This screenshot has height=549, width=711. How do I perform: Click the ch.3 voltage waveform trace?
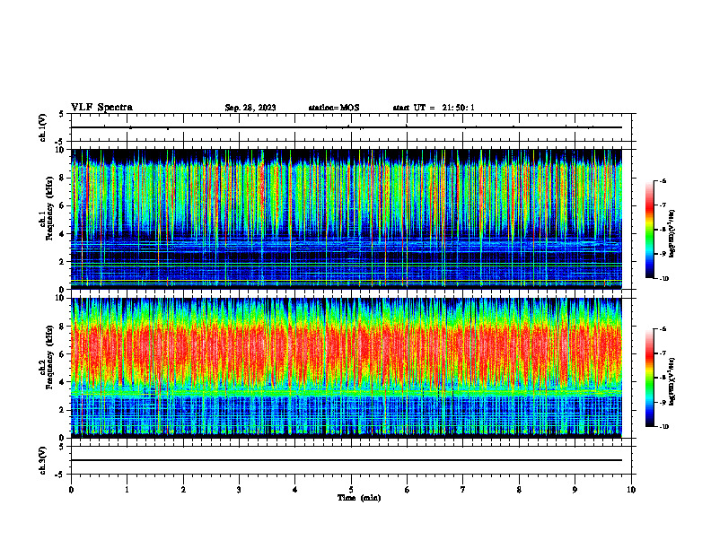pyautogui.click(x=347, y=460)
